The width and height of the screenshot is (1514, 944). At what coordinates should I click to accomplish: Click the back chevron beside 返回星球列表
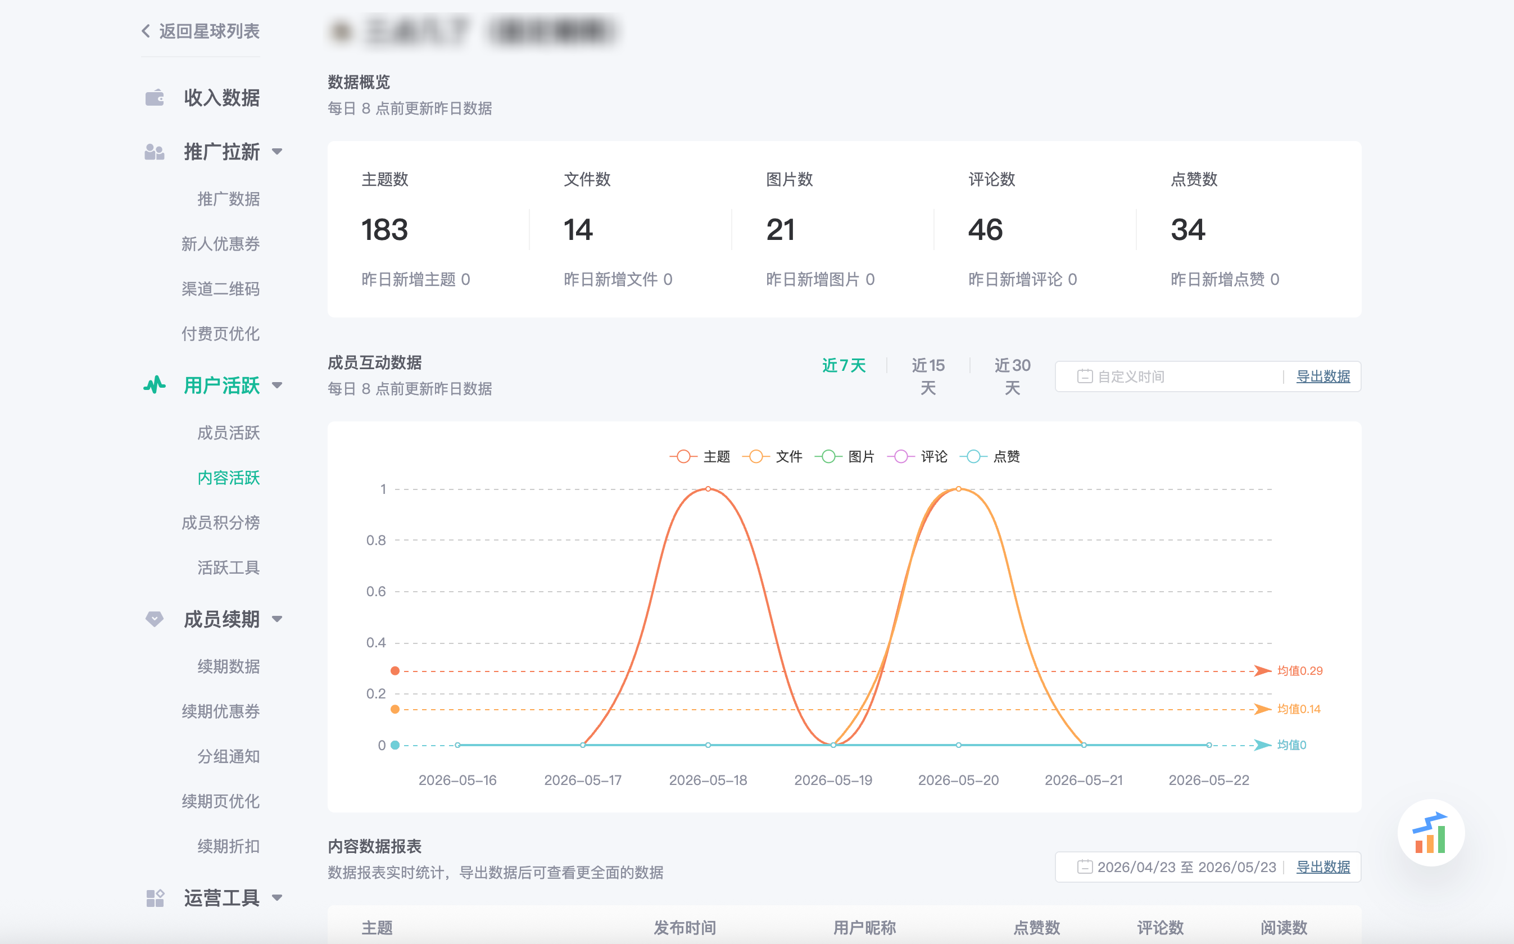coord(146,31)
